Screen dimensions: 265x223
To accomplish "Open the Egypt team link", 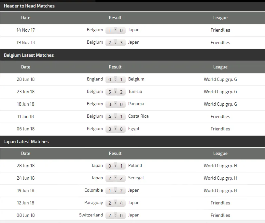I will [134, 129].
